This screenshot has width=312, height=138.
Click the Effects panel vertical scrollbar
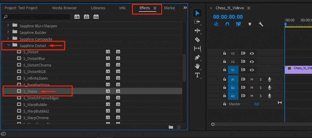point(184,68)
